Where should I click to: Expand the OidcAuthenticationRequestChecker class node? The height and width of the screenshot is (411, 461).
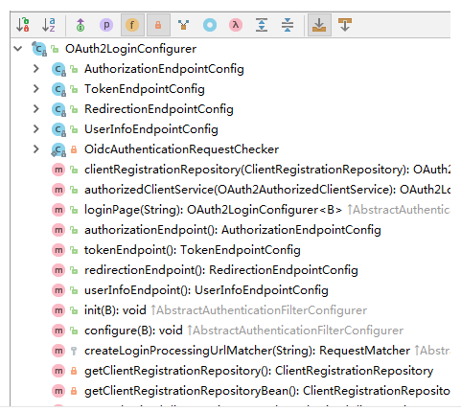pos(36,149)
